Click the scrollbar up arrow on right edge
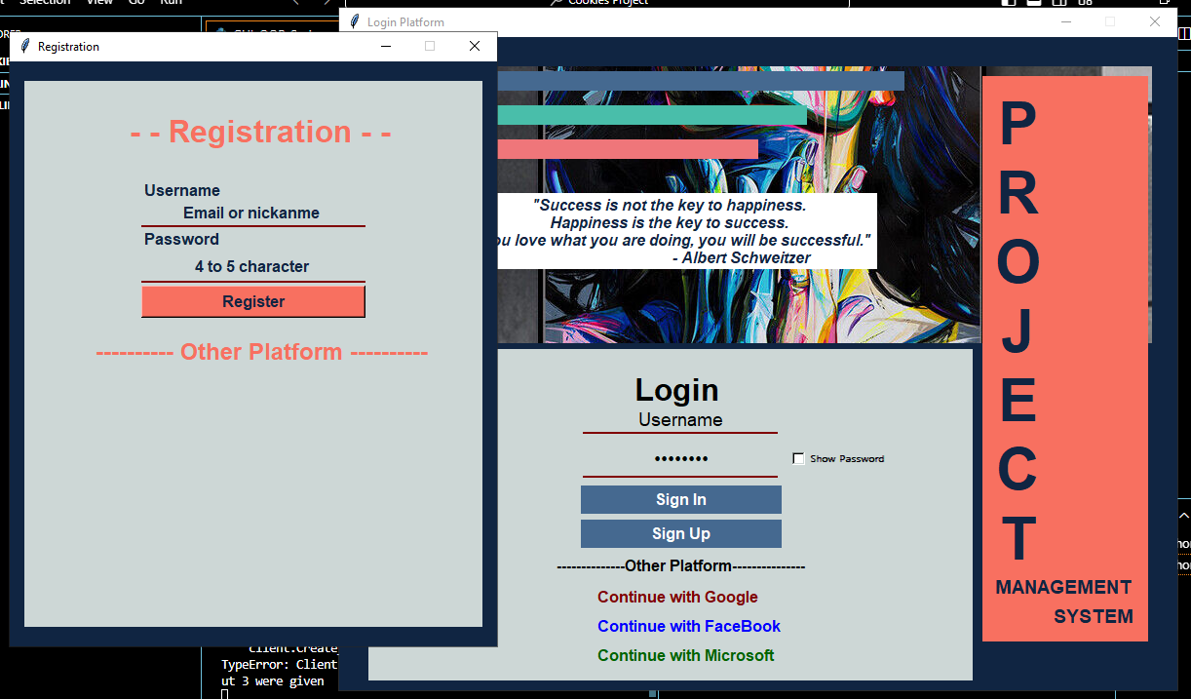The height and width of the screenshot is (699, 1191). pyautogui.click(x=1182, y=515)
